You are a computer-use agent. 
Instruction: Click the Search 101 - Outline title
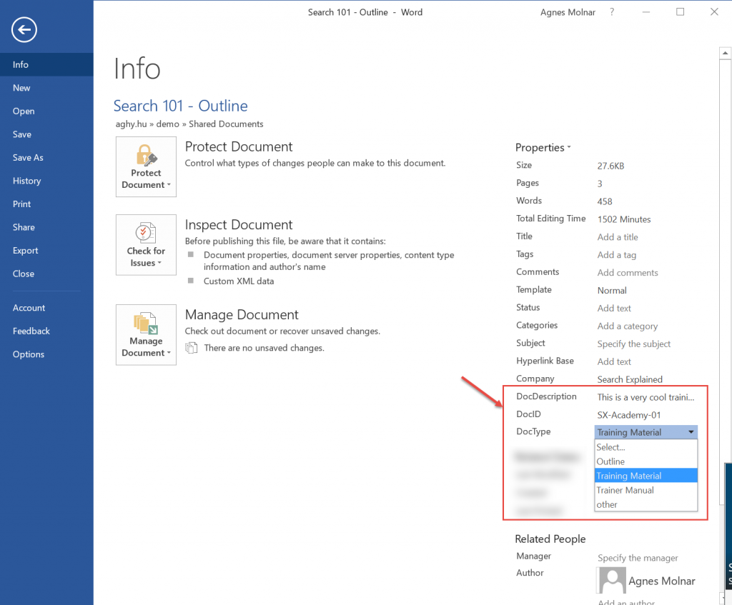coord(181,106)
